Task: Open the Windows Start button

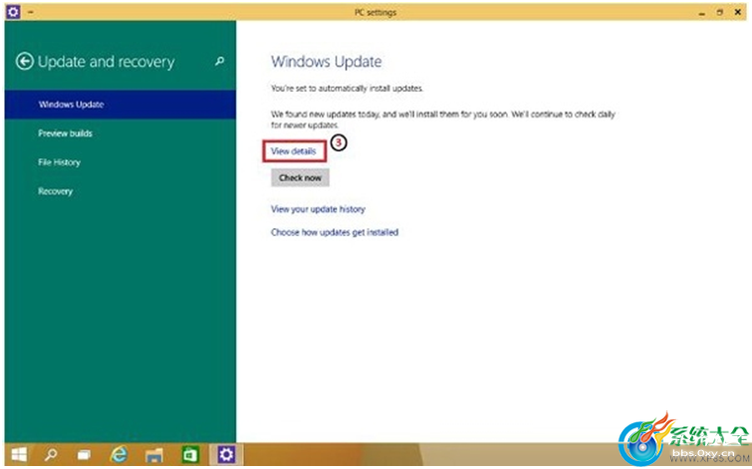Action: tap(19, 454)
